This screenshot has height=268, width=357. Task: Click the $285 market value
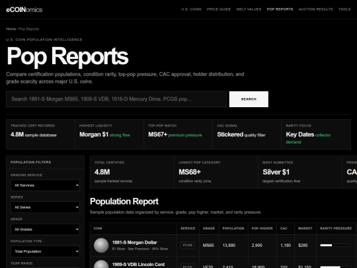(x=303, y=246)
